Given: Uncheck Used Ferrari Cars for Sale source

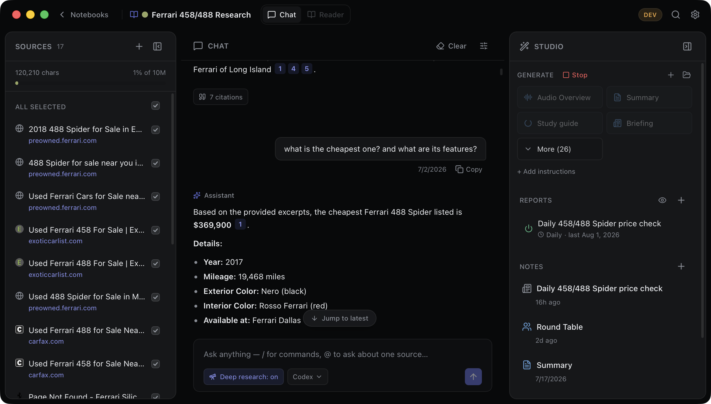Looking at the screenshot, I should pos(156,197).
